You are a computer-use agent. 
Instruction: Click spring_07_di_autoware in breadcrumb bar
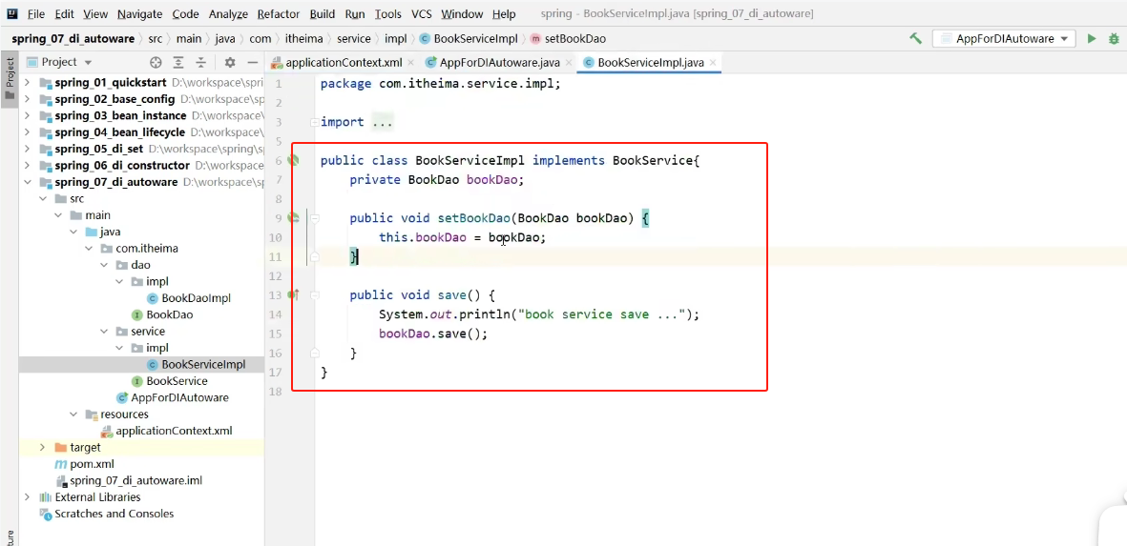click(x=74, y=39)
